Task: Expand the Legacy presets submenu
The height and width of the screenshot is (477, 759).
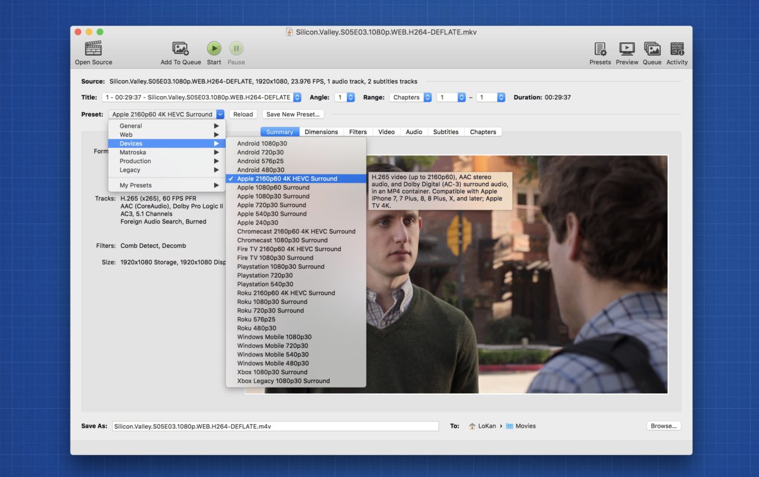Action: pyautogui.click(x=167, y=170)
